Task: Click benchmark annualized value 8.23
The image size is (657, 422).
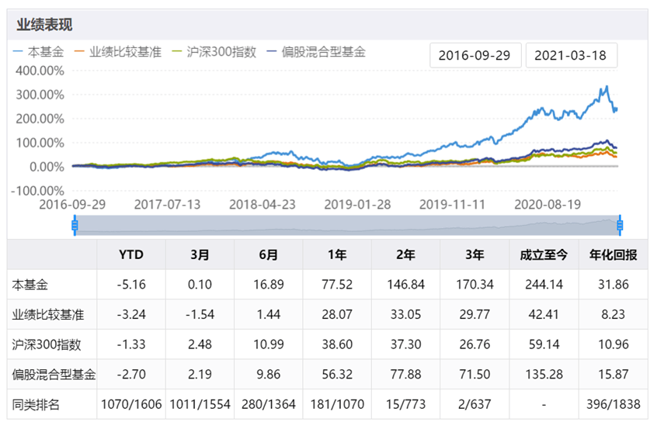Action: [x=614, y=314]
